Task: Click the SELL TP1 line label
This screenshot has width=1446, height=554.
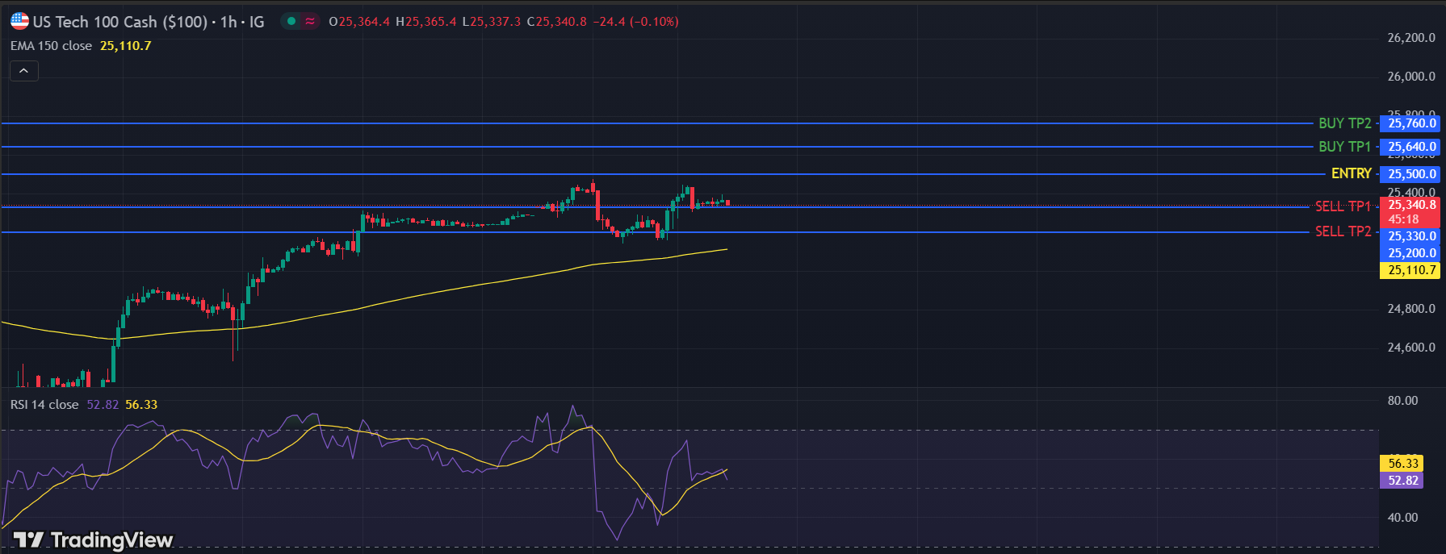Action: click(x=1343, y=206)
